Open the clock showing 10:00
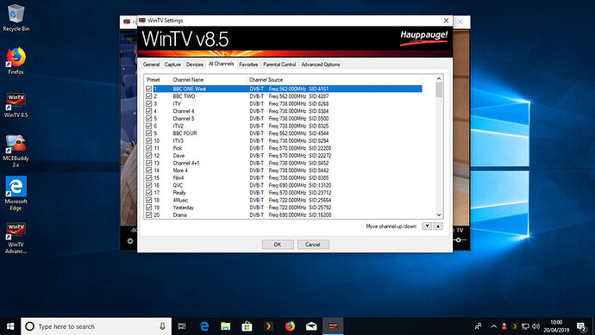This screenshot has height=335, width=595. tap(556, 326)
